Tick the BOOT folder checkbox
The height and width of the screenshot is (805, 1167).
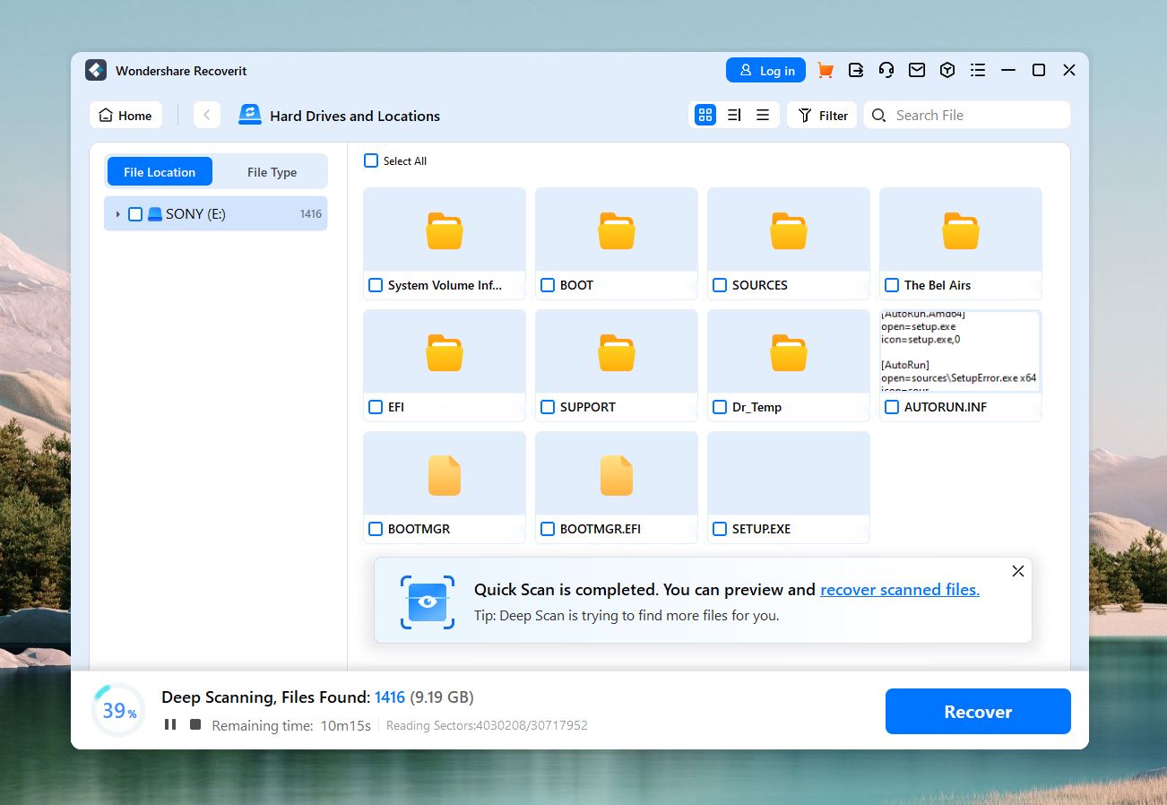tap(548, 285)
